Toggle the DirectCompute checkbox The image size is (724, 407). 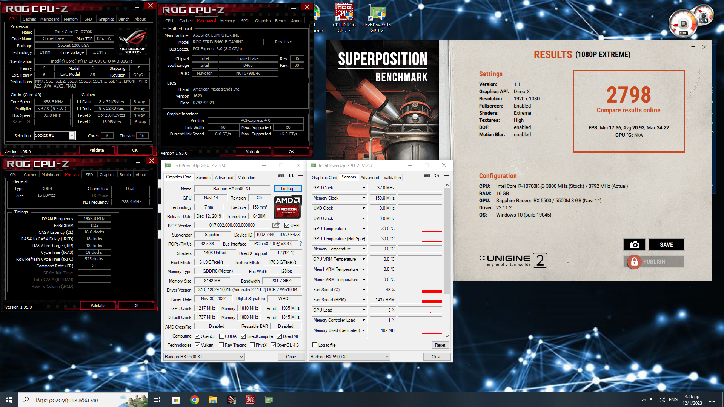point(243,336)
